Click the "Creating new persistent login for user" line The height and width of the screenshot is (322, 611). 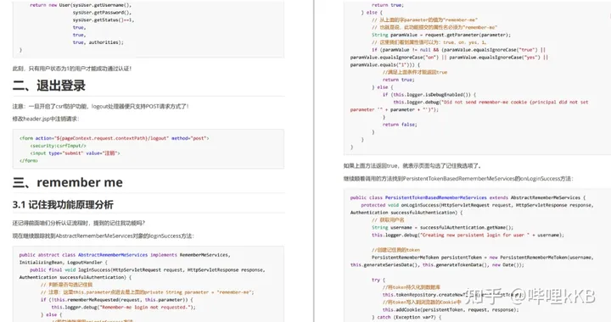tap(468, 235)
